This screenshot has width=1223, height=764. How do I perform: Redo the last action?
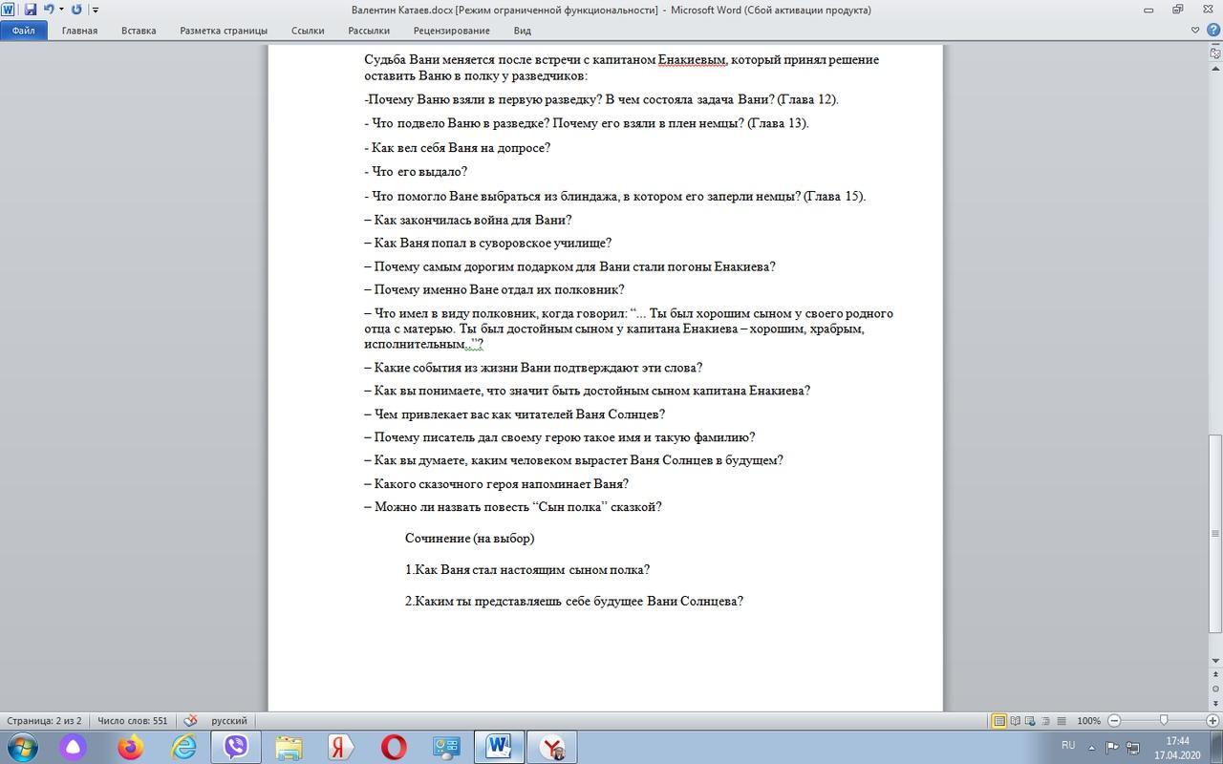[76, 10]
